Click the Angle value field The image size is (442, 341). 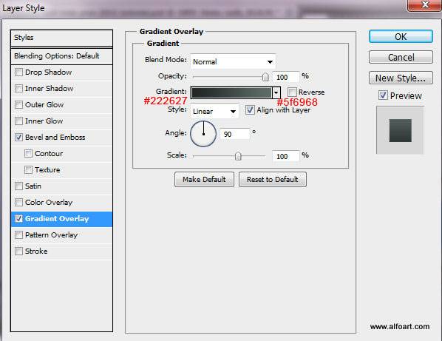[x=235, y=134]
